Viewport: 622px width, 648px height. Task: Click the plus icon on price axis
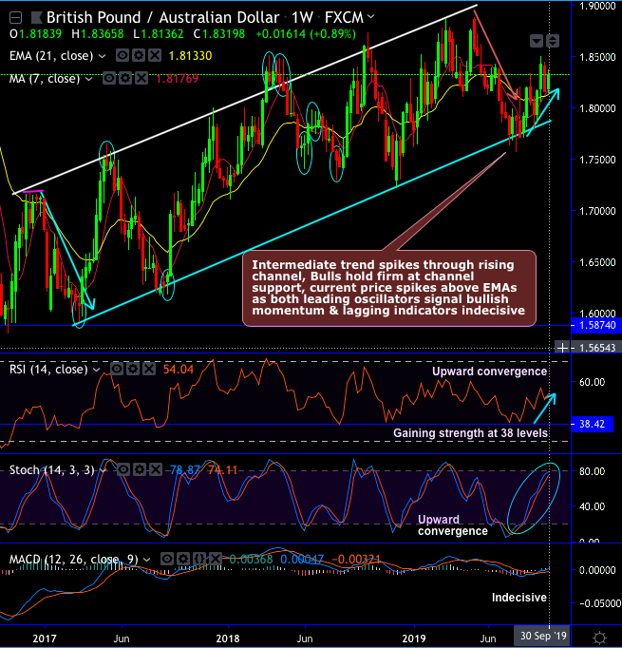[x=562, y=348]
